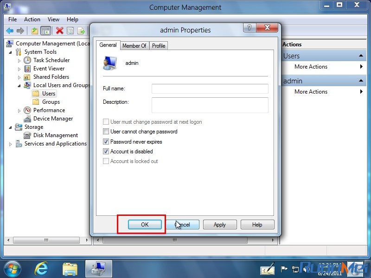
Task: Open the File menu
Action: click(x=13, y=19)
